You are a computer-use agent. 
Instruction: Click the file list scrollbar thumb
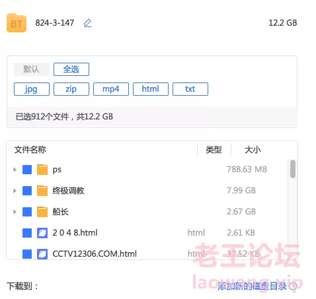pyautogui.click(x=293, y=169)
